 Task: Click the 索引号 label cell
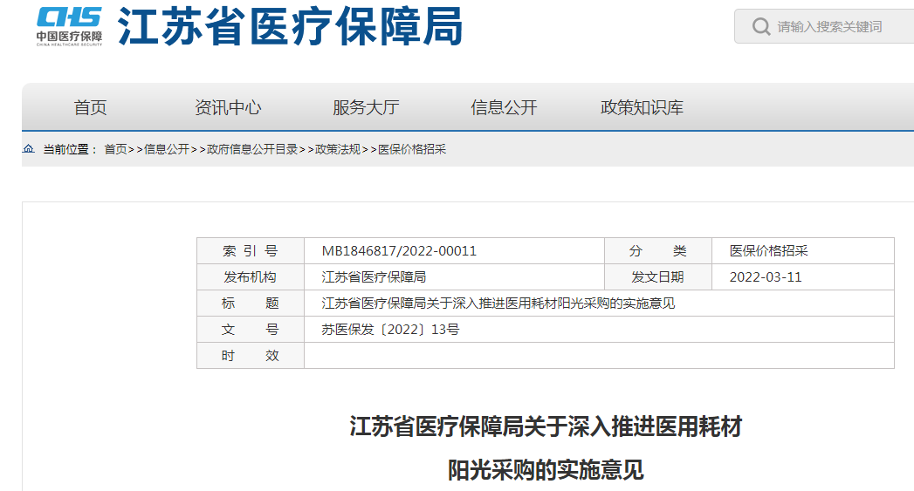point(250,251)
